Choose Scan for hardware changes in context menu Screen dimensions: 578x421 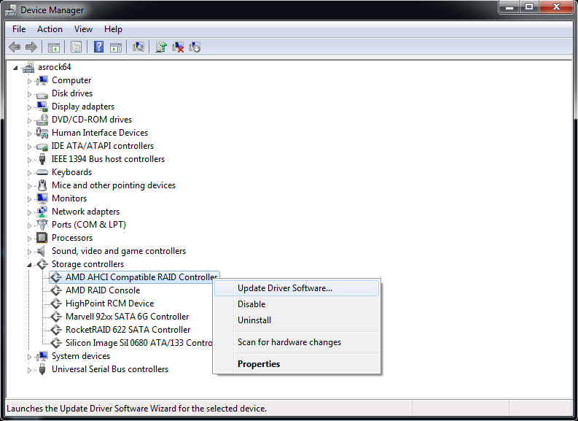[297, 342]
